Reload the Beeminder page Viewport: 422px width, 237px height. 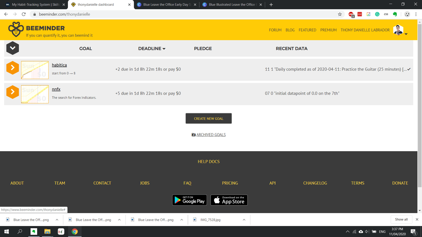pos(24,14)
